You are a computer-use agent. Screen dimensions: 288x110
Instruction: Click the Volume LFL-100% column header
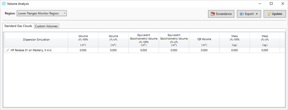coord(83,40)
